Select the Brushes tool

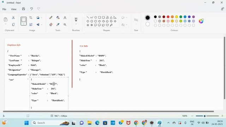point(76,19)
